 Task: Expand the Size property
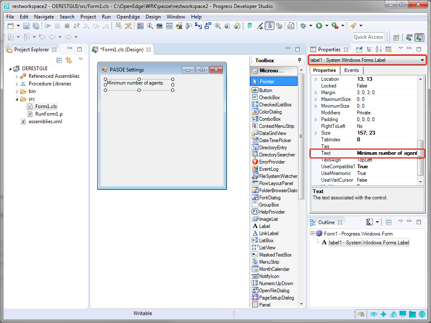(316, 133)
